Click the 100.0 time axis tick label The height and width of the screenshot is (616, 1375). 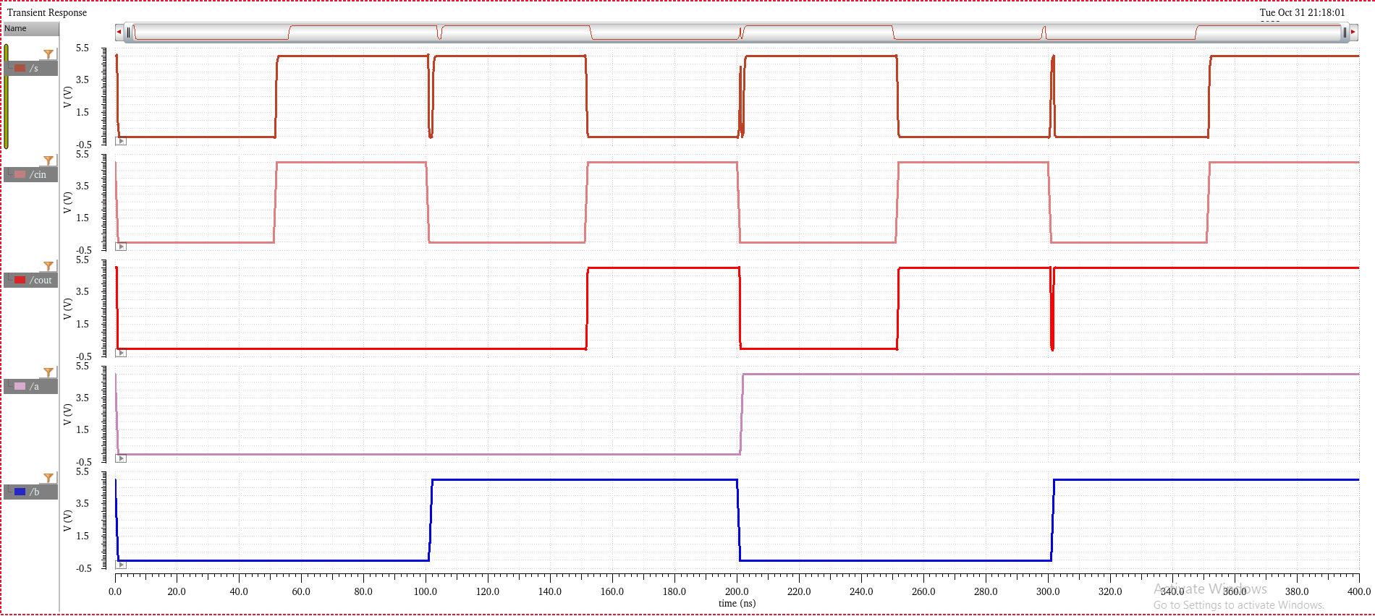pyautogui.click(x=426, y=591)
